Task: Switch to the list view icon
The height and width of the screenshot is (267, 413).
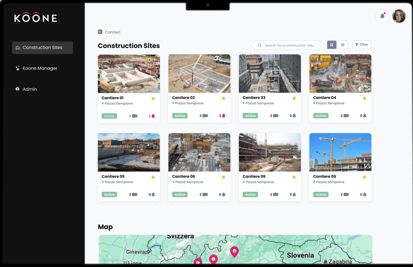Action: click(343, 45)
